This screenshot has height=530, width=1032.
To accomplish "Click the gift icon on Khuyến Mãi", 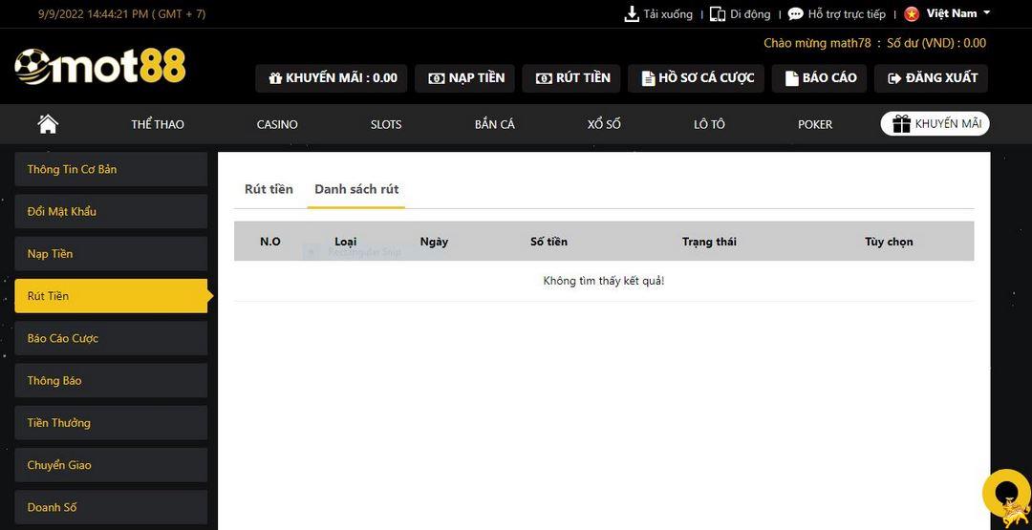I will (x=900, y=124).
